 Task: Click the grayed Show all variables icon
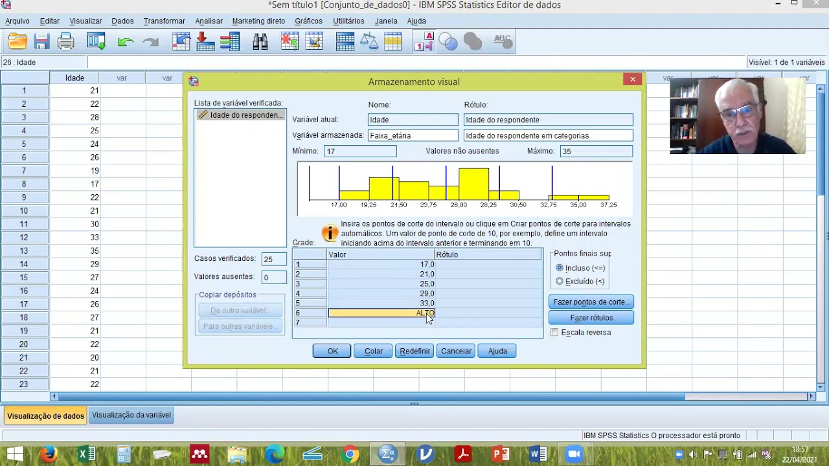(x=473, y=42)
